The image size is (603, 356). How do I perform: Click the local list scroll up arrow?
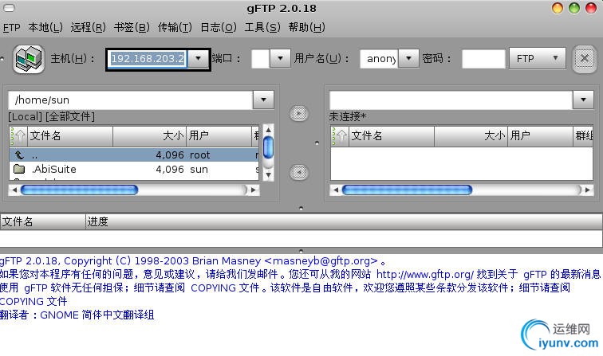click(x=269, y=130)
